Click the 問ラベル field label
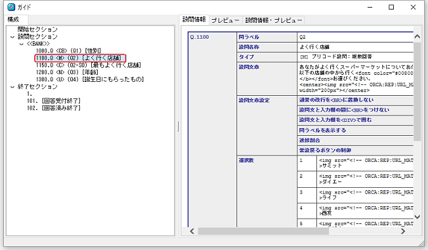428x250 pixels. (249, 37)
